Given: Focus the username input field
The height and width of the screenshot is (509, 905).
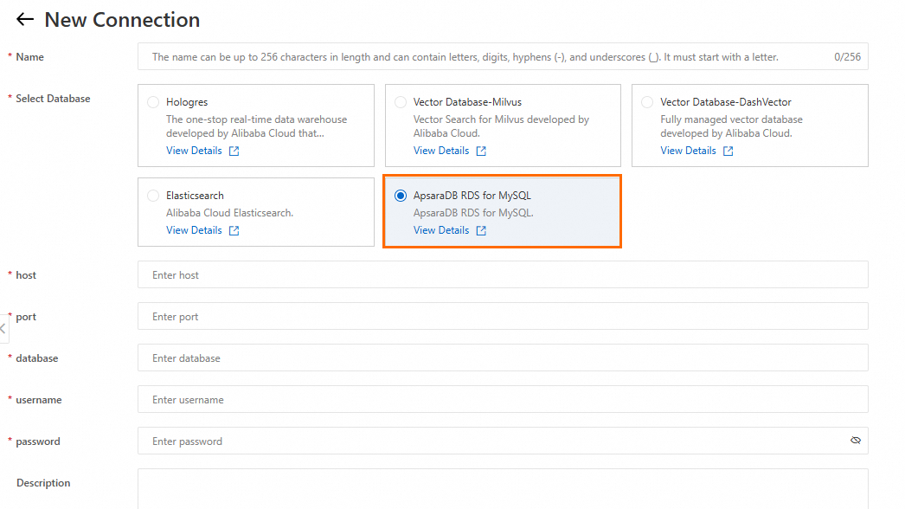Looking at the screenshot, I should point(502,400).
